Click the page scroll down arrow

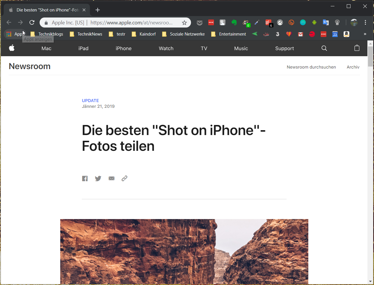[370, 281]
